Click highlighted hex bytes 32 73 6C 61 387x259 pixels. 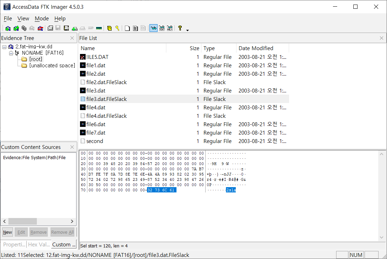coord(162,190)
